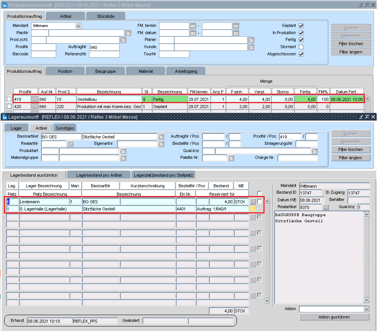Viewport: 377px width, 331px height.
Task: Click the Filter löschen button in Produktionsauskunft
Action: pos(351,44)
